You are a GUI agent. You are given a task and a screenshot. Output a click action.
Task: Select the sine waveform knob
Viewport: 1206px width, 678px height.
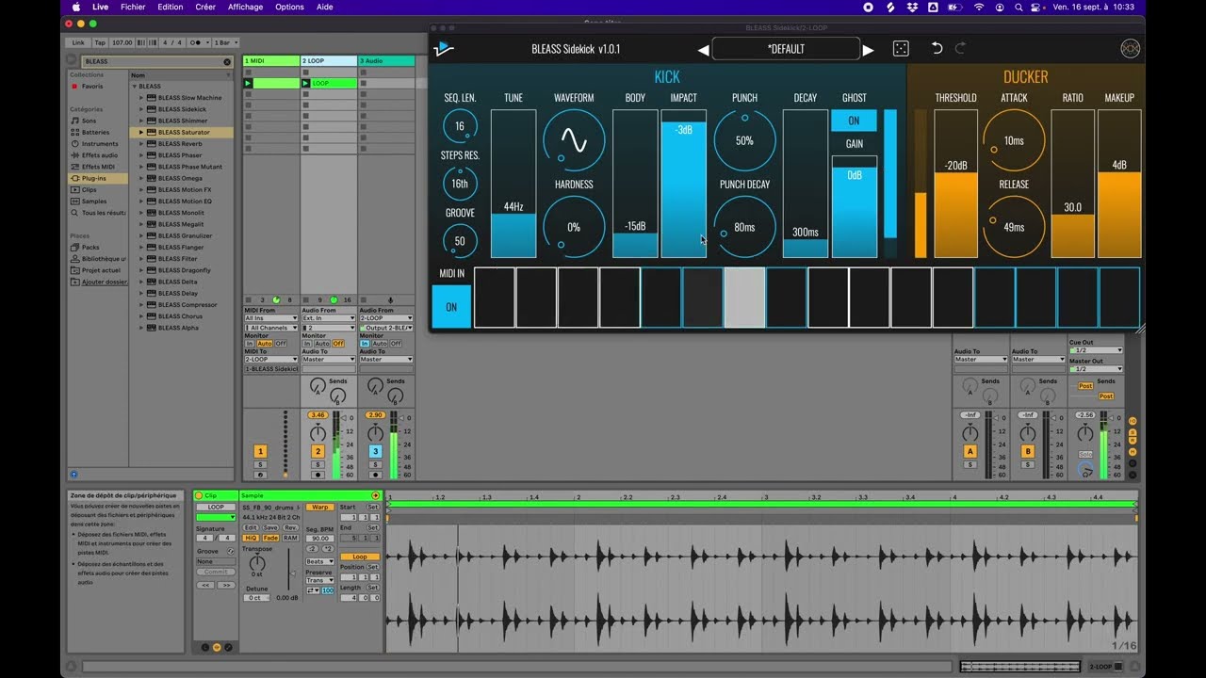[573, 140]
